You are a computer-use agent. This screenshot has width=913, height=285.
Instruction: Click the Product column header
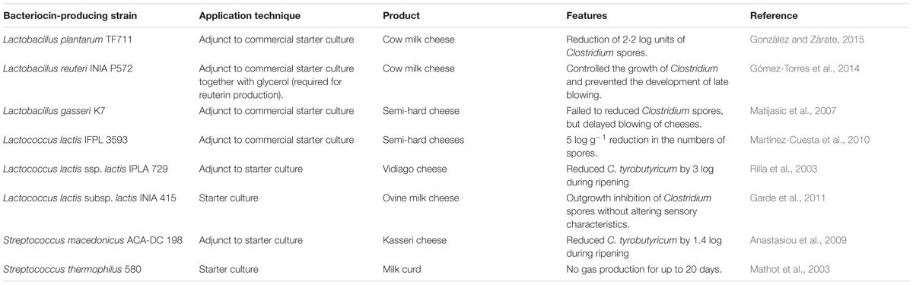tap(402, 15)
